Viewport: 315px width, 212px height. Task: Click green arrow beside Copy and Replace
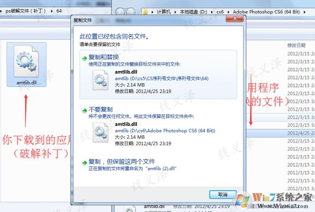84,58
